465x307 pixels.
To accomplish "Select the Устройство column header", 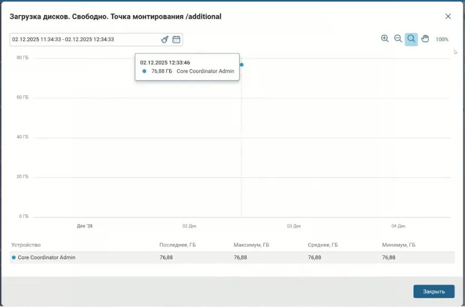I will coord(26,245).
